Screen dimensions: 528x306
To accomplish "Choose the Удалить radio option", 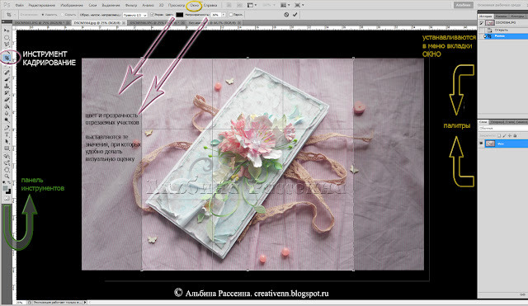I will coord(49,15).
